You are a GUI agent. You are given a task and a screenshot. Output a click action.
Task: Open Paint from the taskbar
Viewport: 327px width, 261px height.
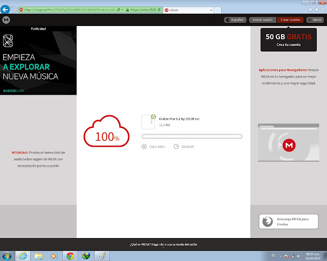pos(102,256)
